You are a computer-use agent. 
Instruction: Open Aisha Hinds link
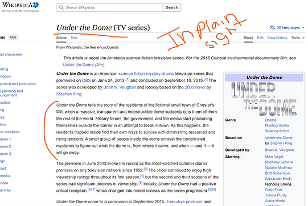tap(275, 201)
